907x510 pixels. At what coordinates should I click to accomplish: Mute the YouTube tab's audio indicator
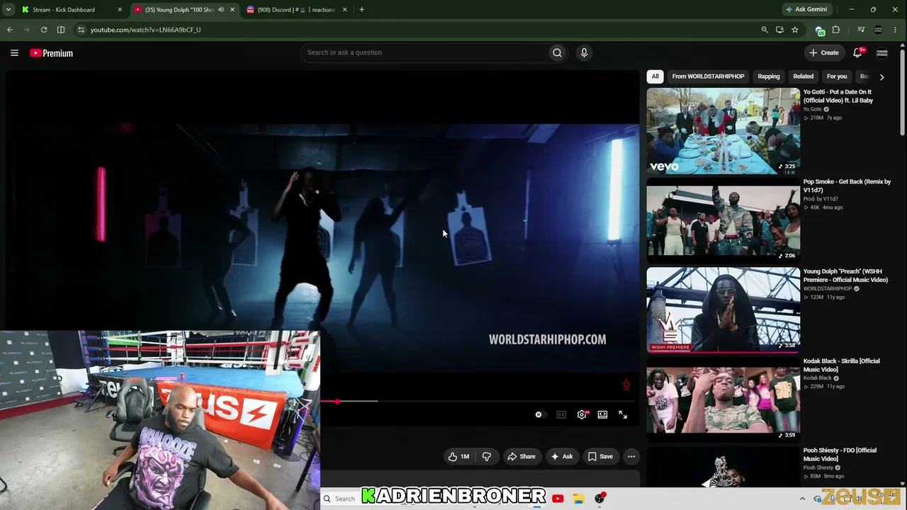(x=221, y=10)
